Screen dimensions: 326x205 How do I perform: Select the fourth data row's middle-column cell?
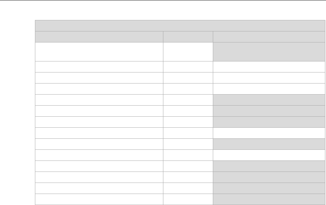tap(188, 89)
